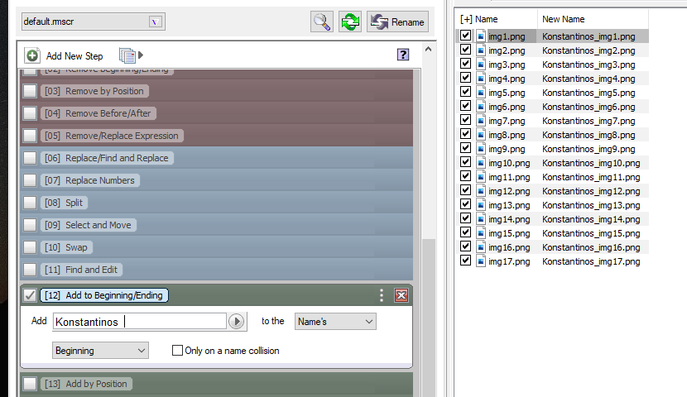The height and width of the screenshot is (397, 687).
Task: Open the default.mscr script dropdown
Action: (154, 22)
